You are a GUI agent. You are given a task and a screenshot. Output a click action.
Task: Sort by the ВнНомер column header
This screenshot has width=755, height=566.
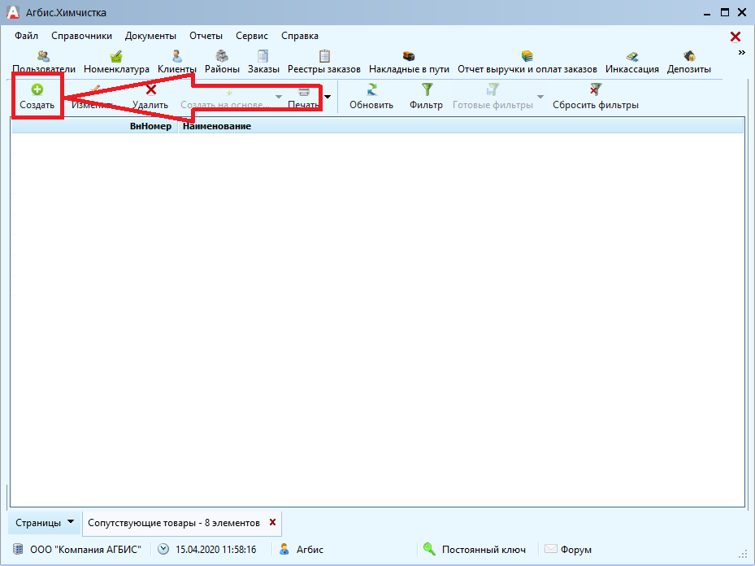95,126
